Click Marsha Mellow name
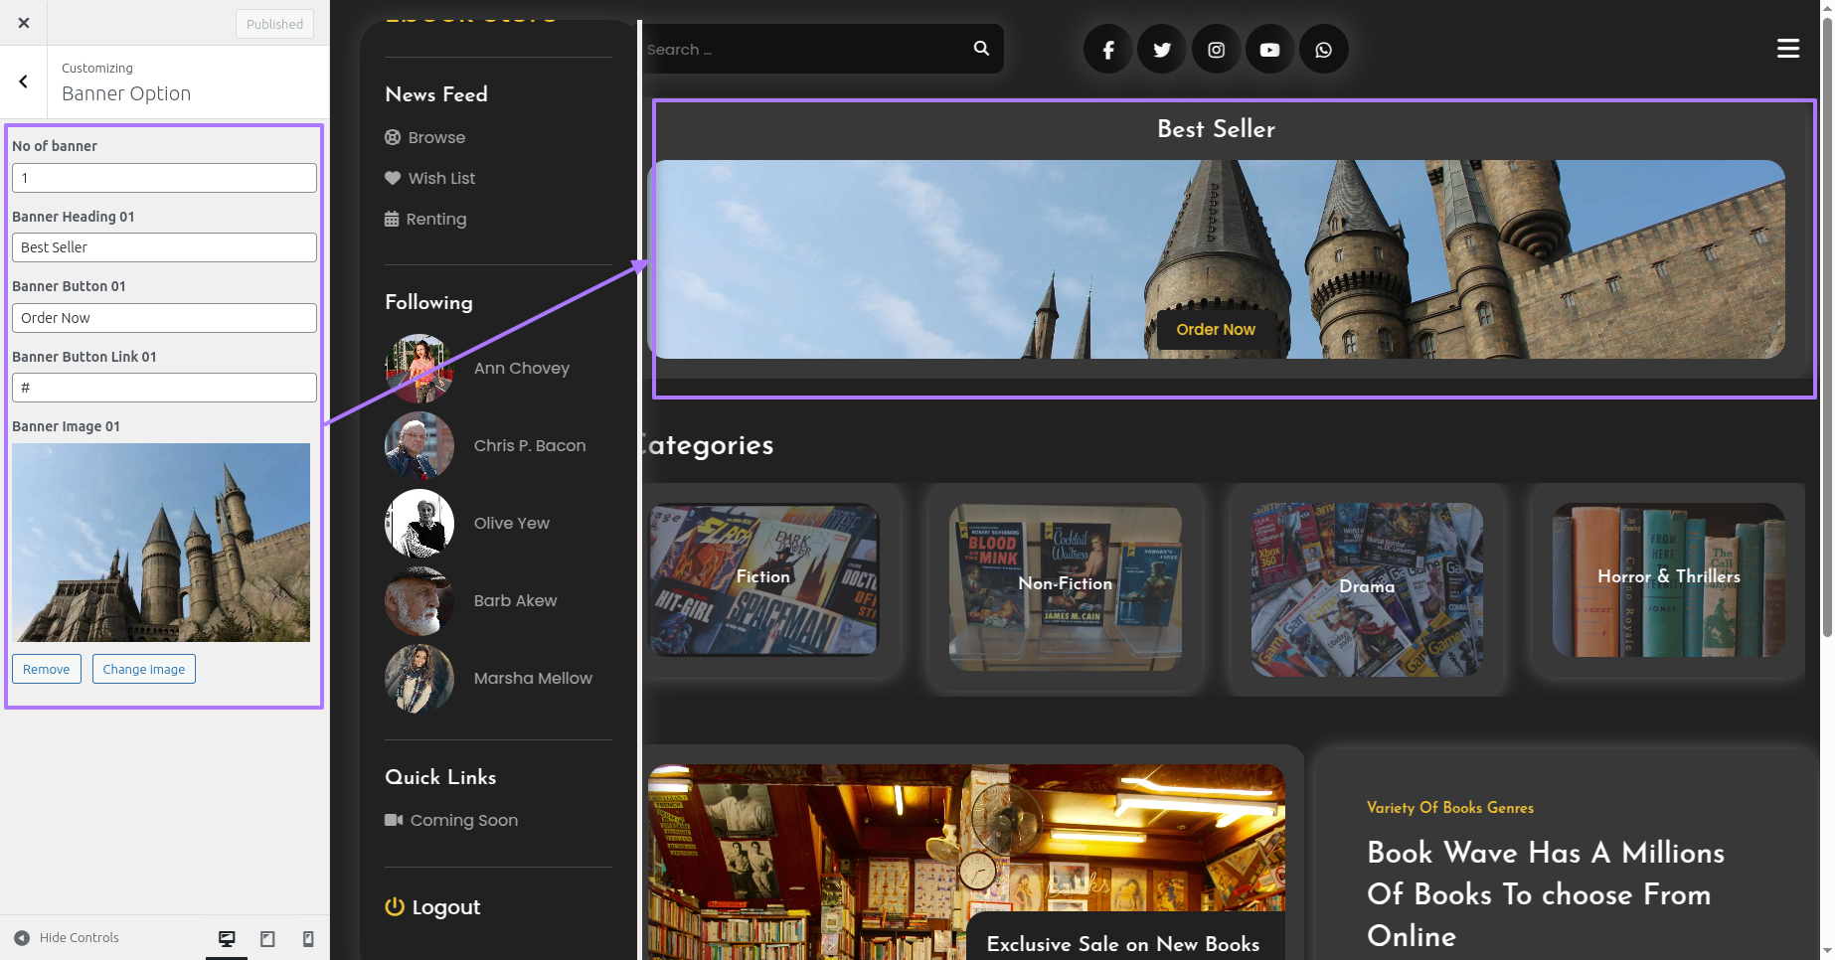 click(533, 678)
